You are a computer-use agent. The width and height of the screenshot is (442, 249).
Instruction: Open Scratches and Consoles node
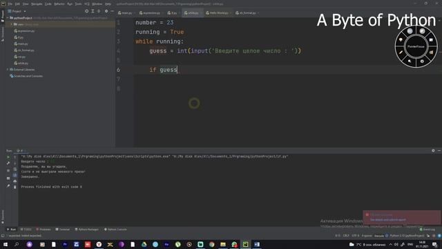coord(26,76)
